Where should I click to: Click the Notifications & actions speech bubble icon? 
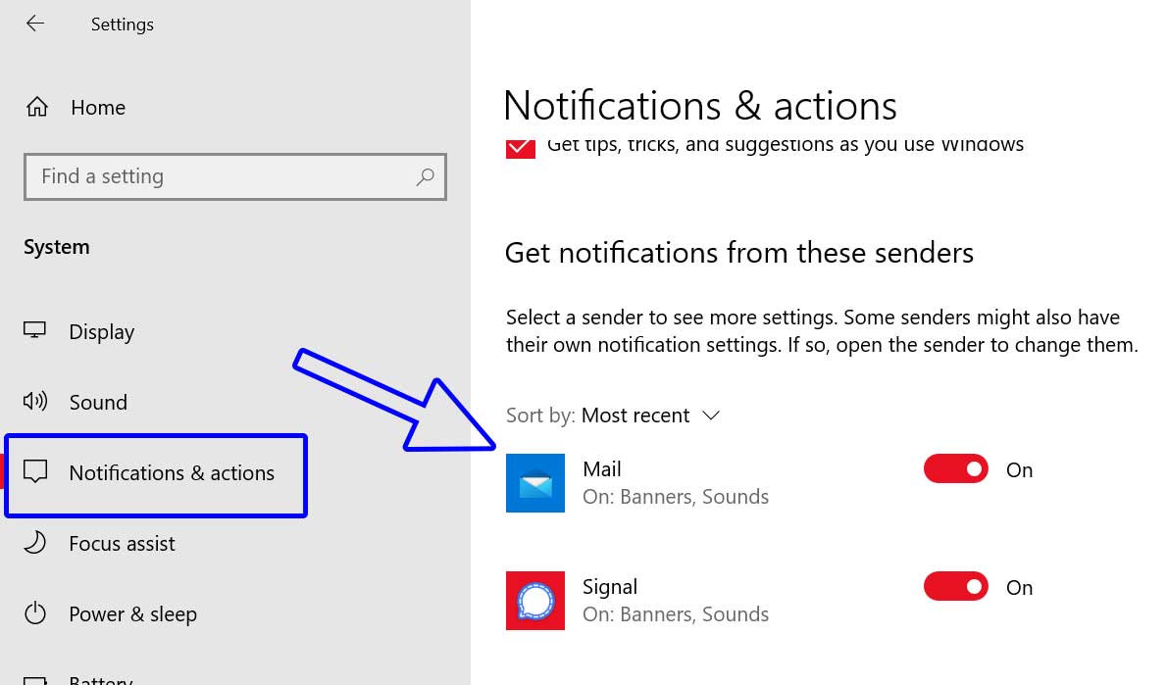[x=36, y=472]
